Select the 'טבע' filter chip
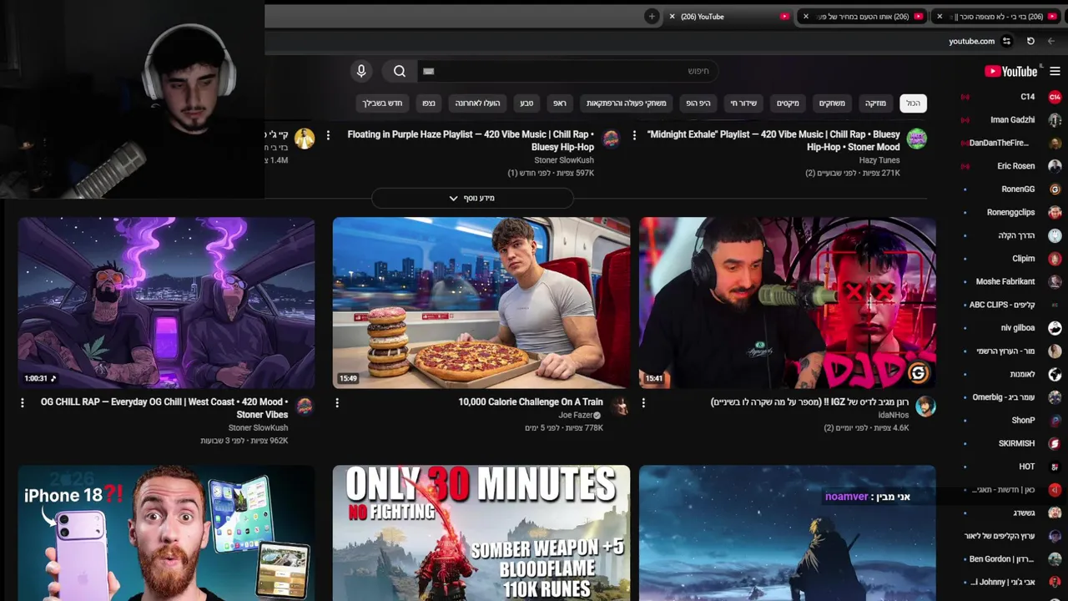The width and height of the screenshot is (1068, 601). pos(526,103)
